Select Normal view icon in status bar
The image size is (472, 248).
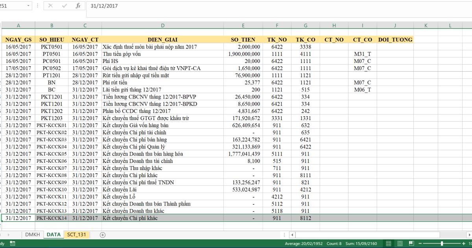coord(389,243)
